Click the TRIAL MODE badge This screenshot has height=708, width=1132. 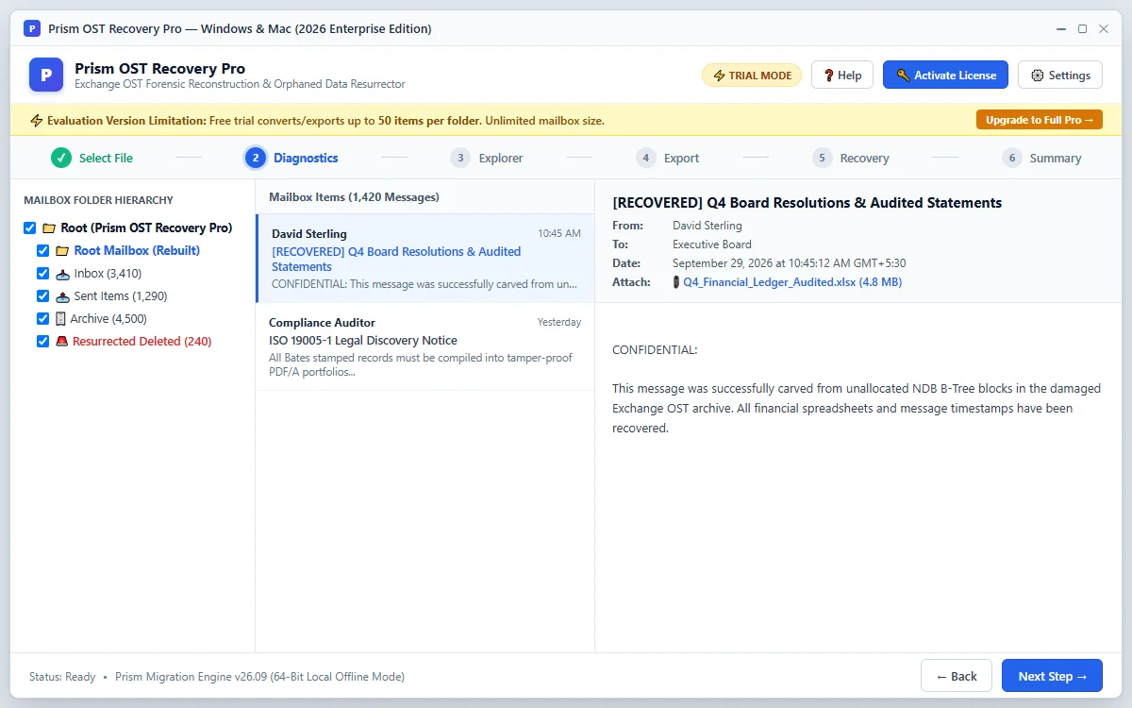pyautogui.click(x=752, y=76)
